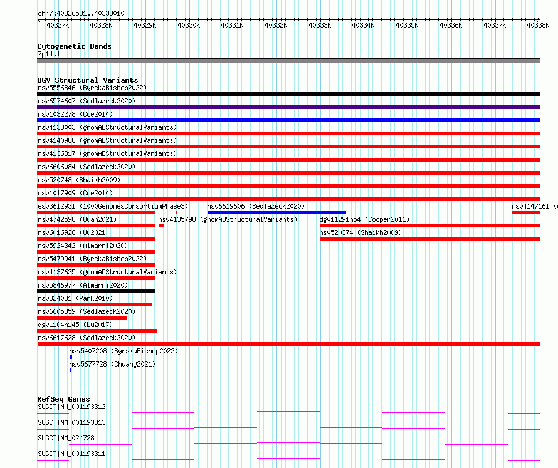Click the nsv5556846 (ByrskaBishop2022) variant label
The height and width of the screenshot is (468, 558).
92,88
